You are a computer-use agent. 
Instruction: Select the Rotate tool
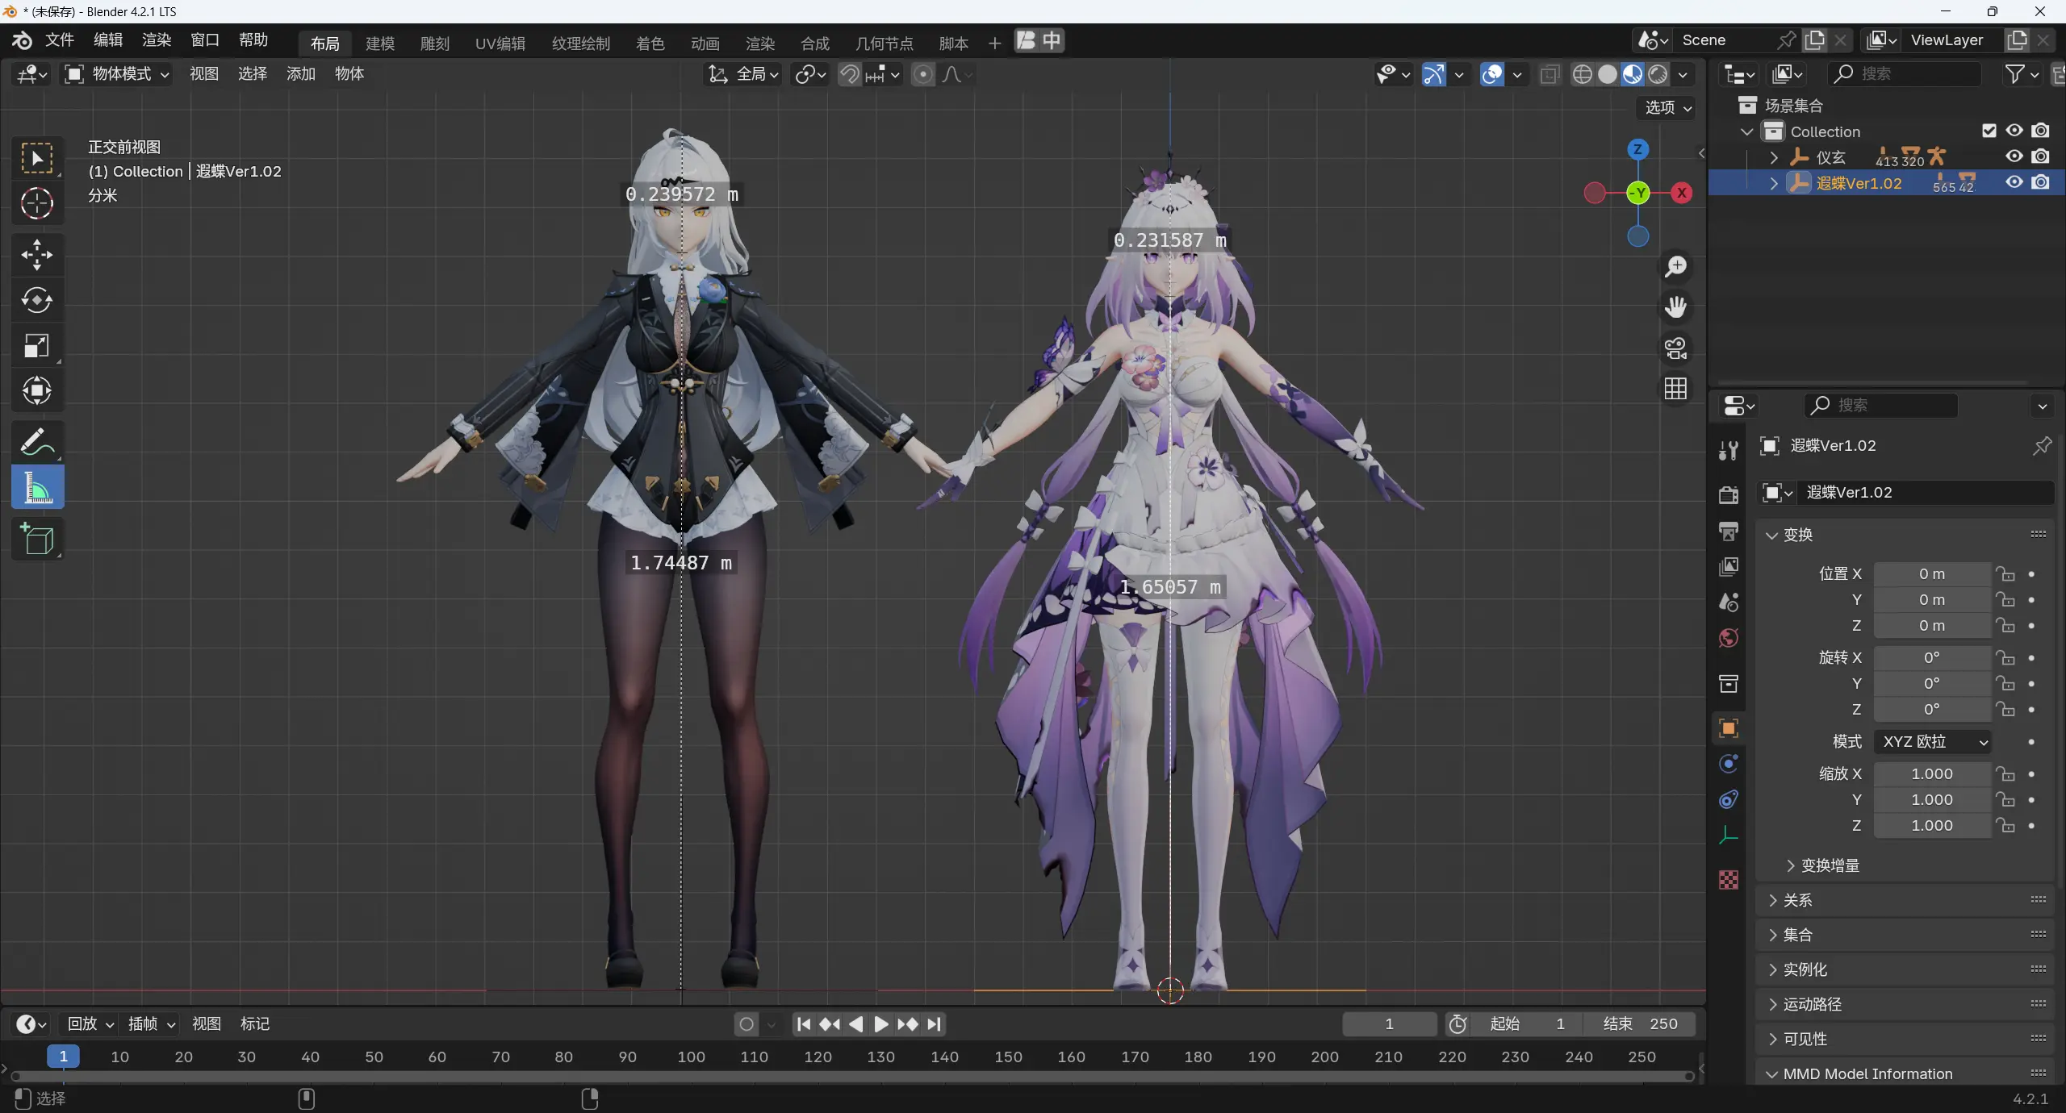36,300
